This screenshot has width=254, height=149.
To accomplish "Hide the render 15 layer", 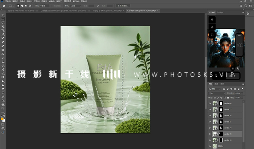I will pyautogui.click(x=210, y=122).
